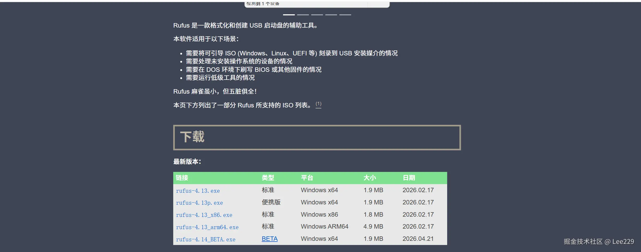
Task: Click the bullet 需要处理未安装操作系统的设备的情况
Action: (x=239, y=61)
